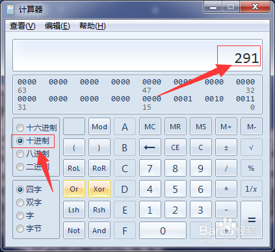Recall memory with MR button
Screen dimensions: 275x252
point(176,127)
